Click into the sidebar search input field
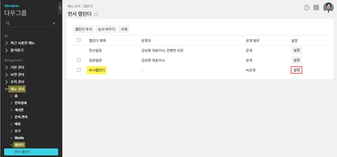 (x=31, y=23)
